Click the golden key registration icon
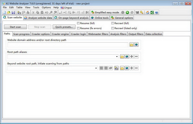The width and height of the screenshot is (193, 124). 141,12
